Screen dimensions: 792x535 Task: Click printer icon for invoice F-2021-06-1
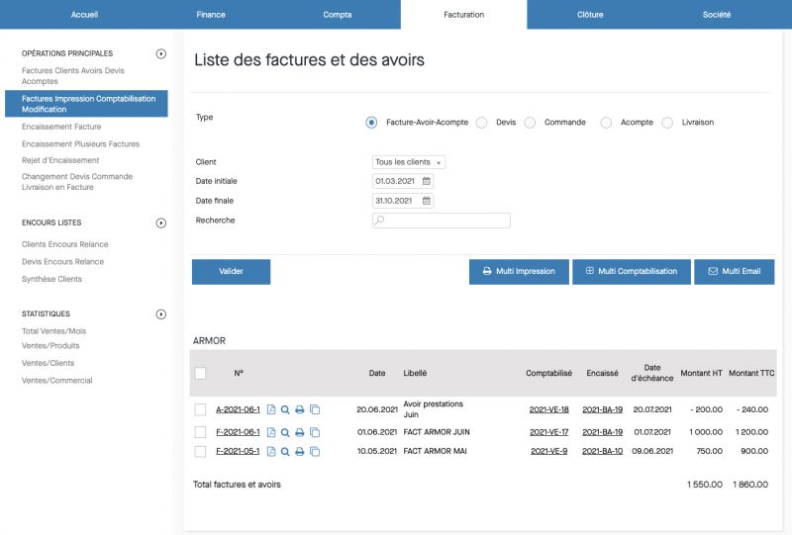pos(300,432)
